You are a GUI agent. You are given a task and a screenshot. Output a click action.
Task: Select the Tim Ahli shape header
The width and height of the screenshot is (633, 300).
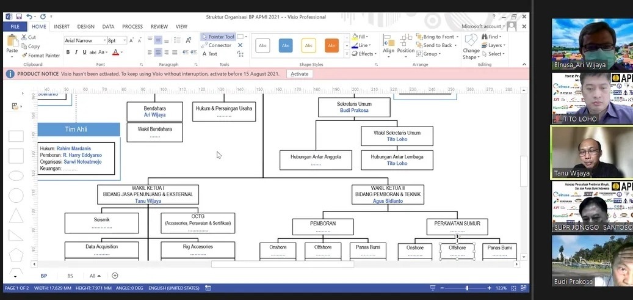(x=79, y=130)
